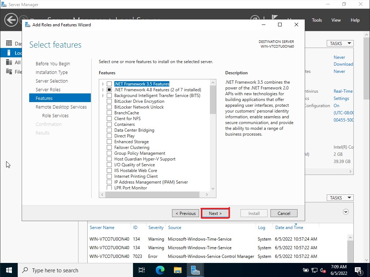Open File Explorer from the taskbar

pyautogui.click(x=177, y=270)
